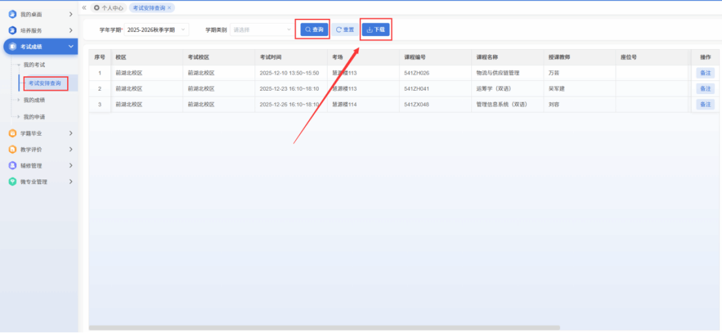Open the 学年学期 semester dropdown

(156, 29)
